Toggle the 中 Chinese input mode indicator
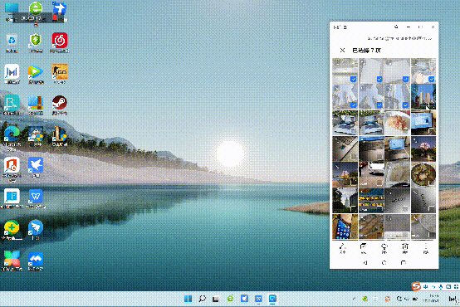 pyautogui.click(x=425, y=287)
